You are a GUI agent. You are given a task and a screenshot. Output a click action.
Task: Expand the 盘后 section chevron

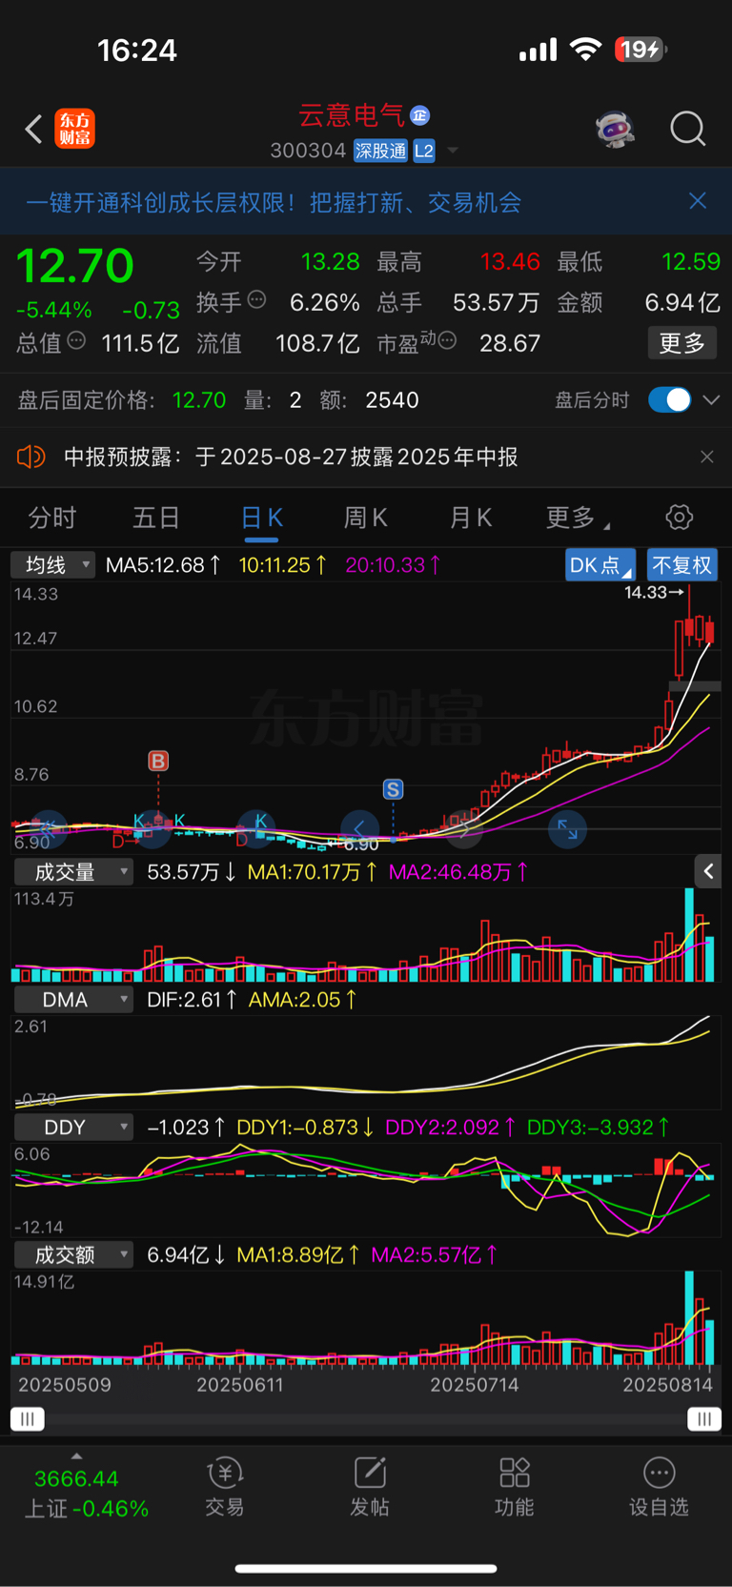pos(711,400)
